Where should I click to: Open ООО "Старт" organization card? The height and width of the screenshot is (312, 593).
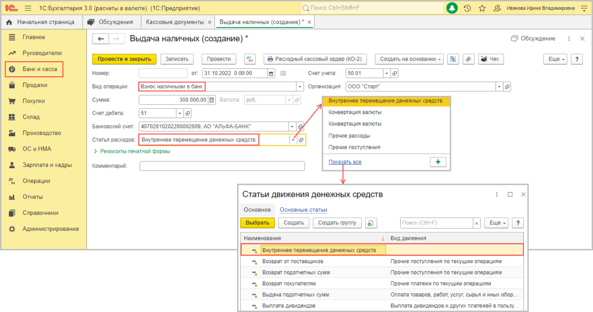[508, 87]
